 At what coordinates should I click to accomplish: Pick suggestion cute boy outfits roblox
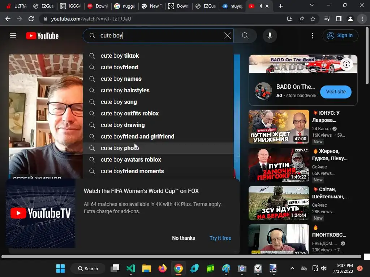pos(158,114)
